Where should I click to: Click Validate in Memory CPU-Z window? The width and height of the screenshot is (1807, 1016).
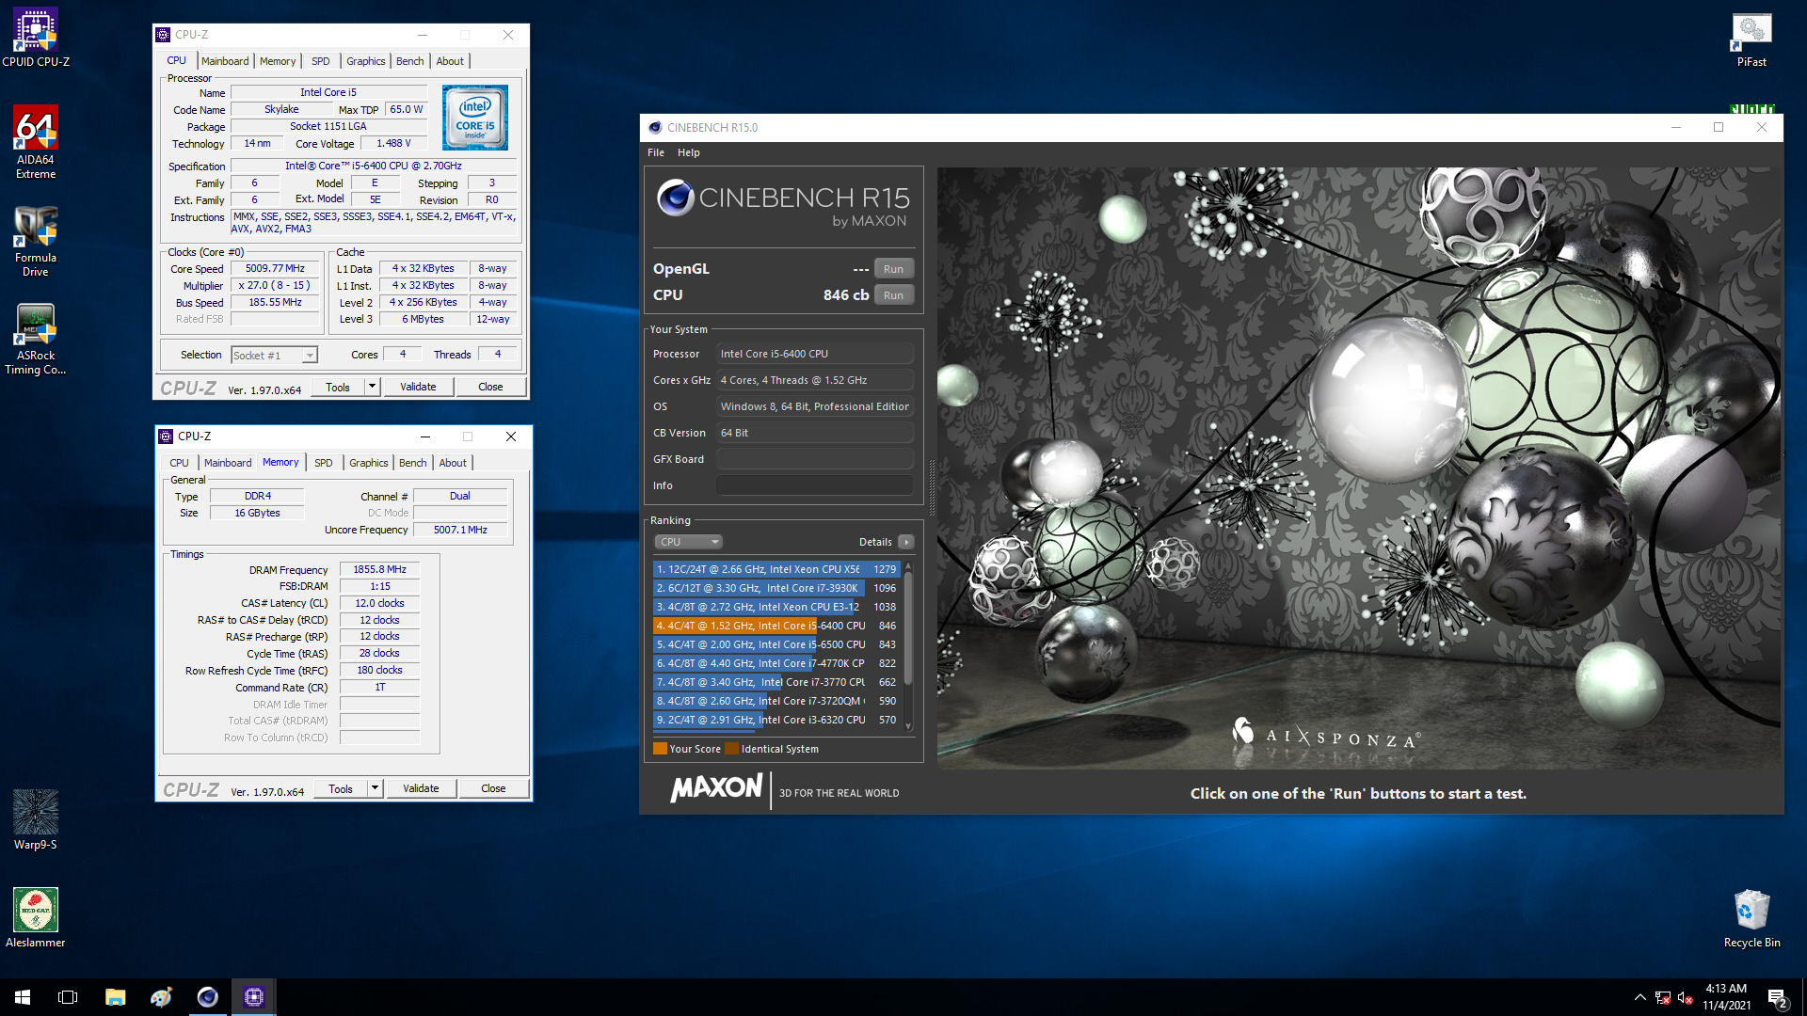(421, 788)
